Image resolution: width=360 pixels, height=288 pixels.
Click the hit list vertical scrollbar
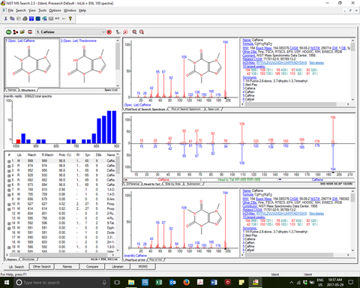point(118,202)
